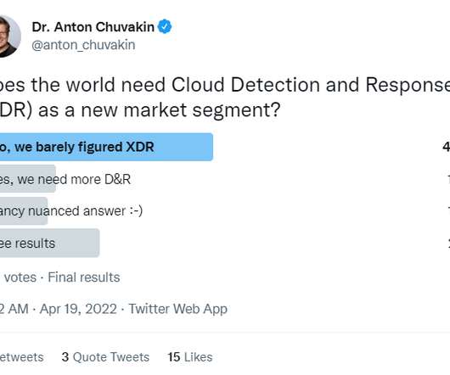
Task: Click the percentage beside the XDR poll option
Action: (446, 147)
